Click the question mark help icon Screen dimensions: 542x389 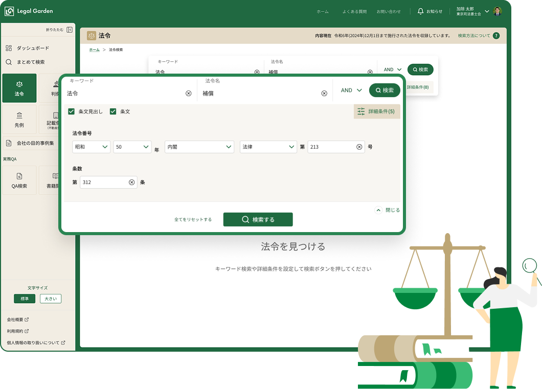pyautogui.click(x=496, y=36)
